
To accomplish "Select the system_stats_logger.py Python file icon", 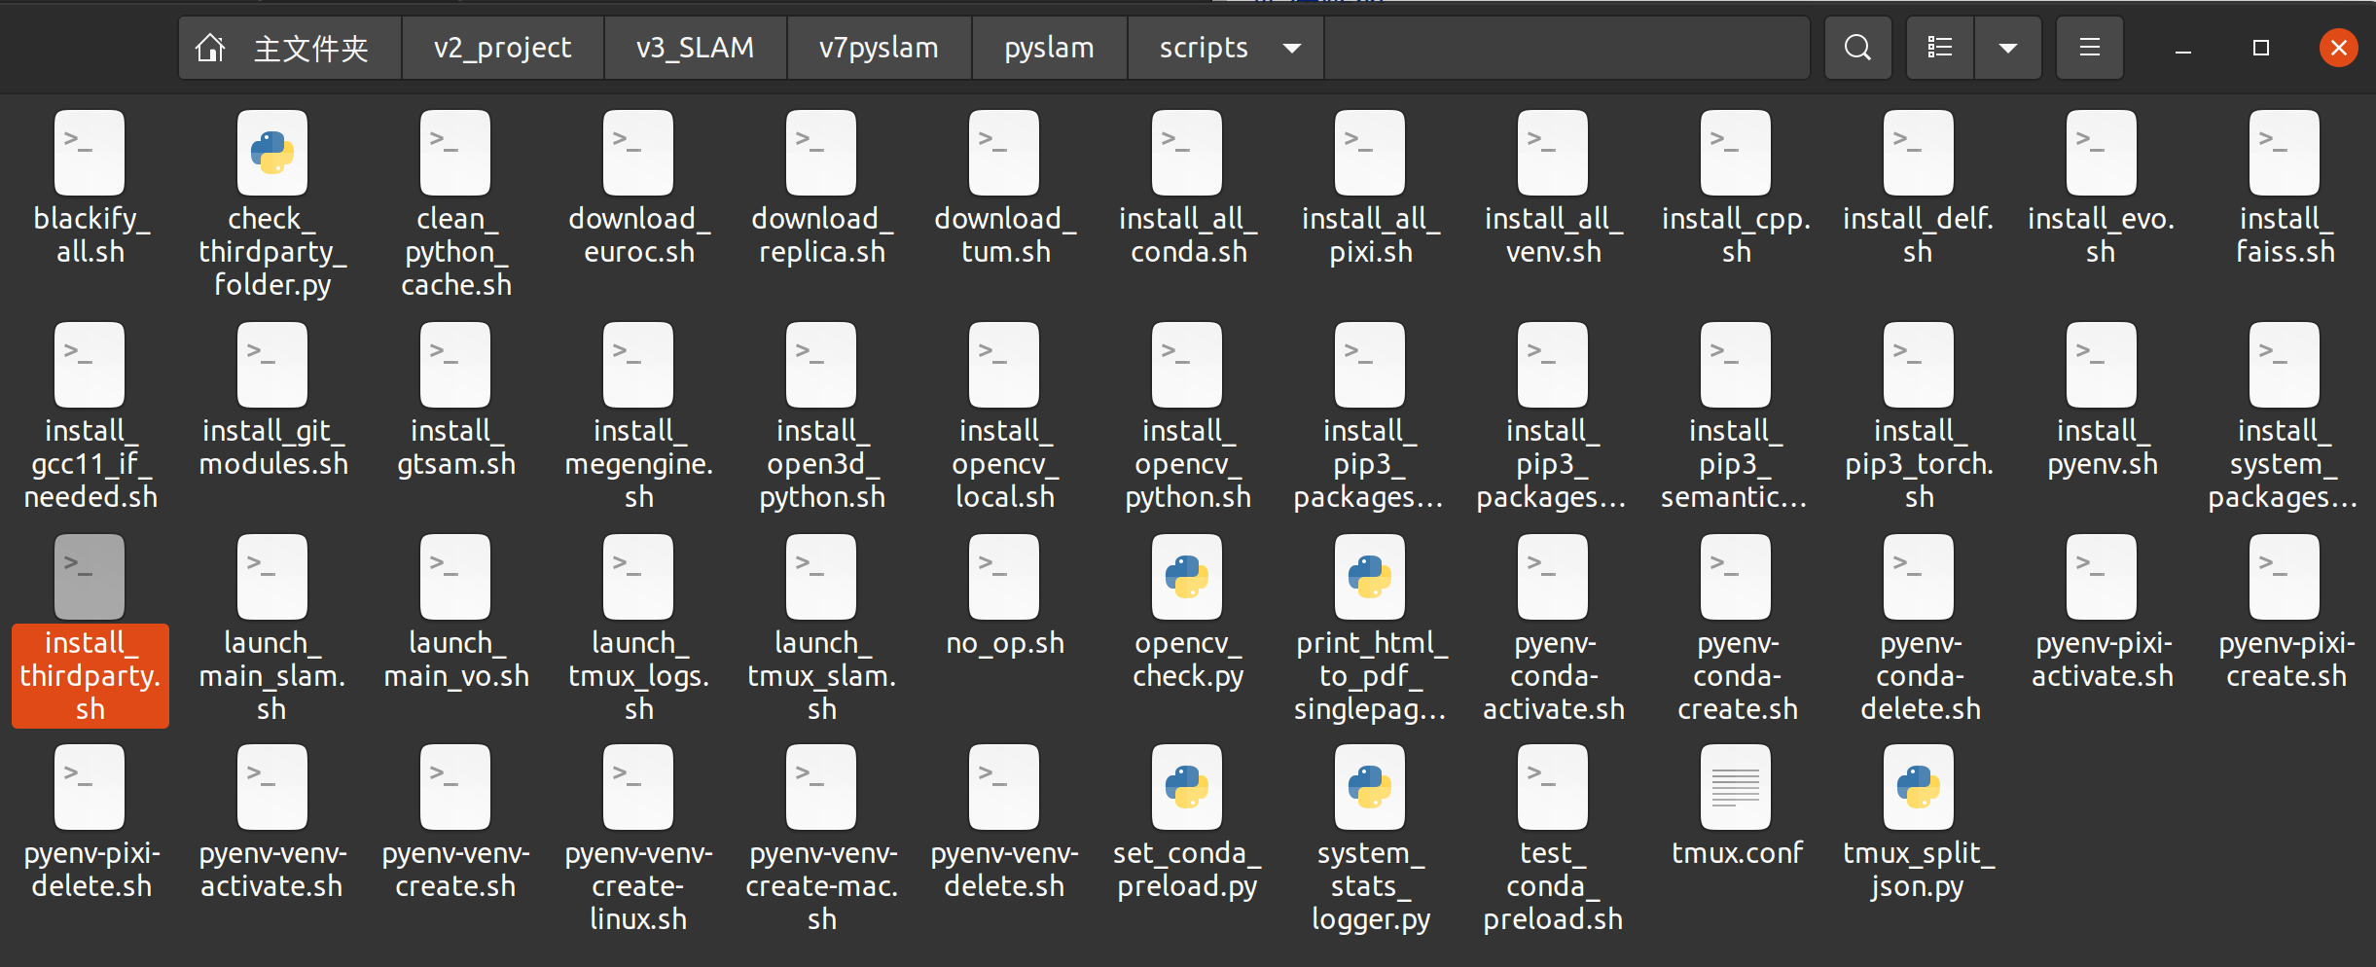I will tap(1370, 787).
